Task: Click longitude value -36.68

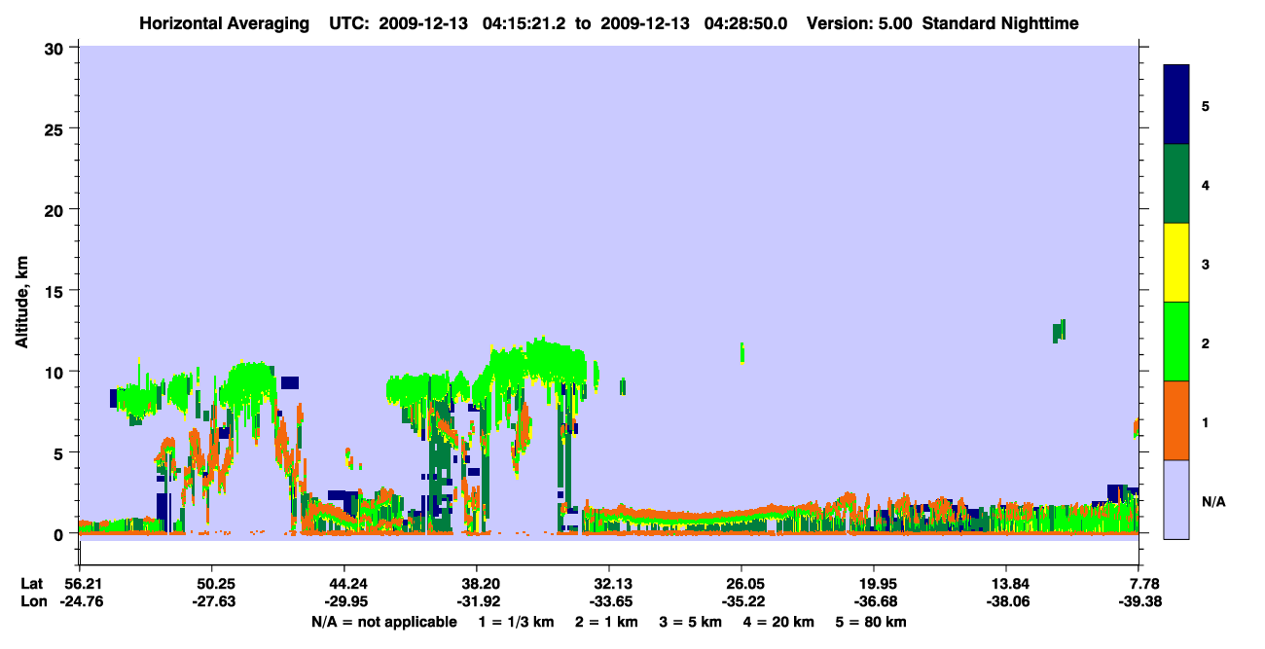Action: click(x=874, y=601)
